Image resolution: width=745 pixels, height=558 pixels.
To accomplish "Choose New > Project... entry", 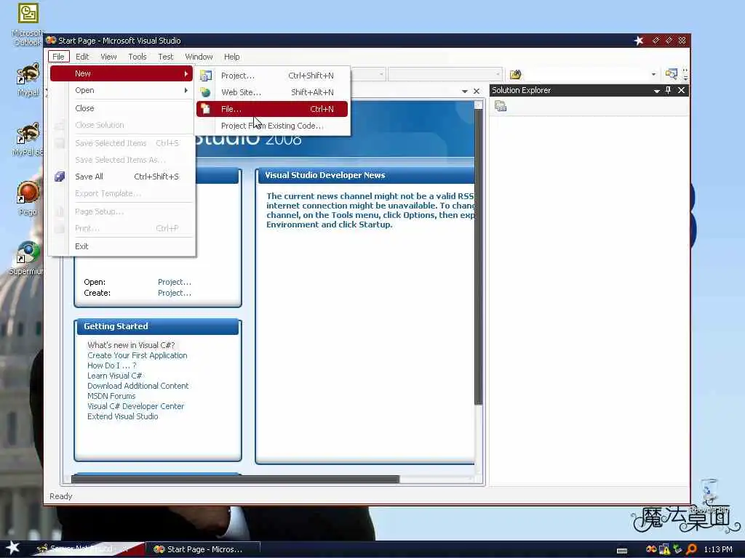I will pos(272,76).
